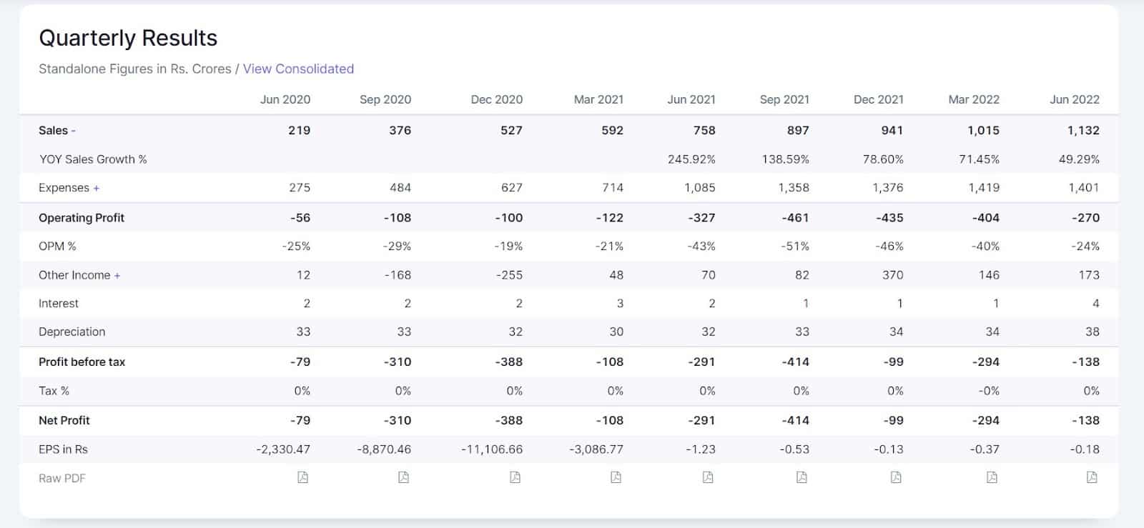Open the Mar 2021 raw PDF icon
Viewport: 1144px width, 528px height.
[x=616, y=477]
